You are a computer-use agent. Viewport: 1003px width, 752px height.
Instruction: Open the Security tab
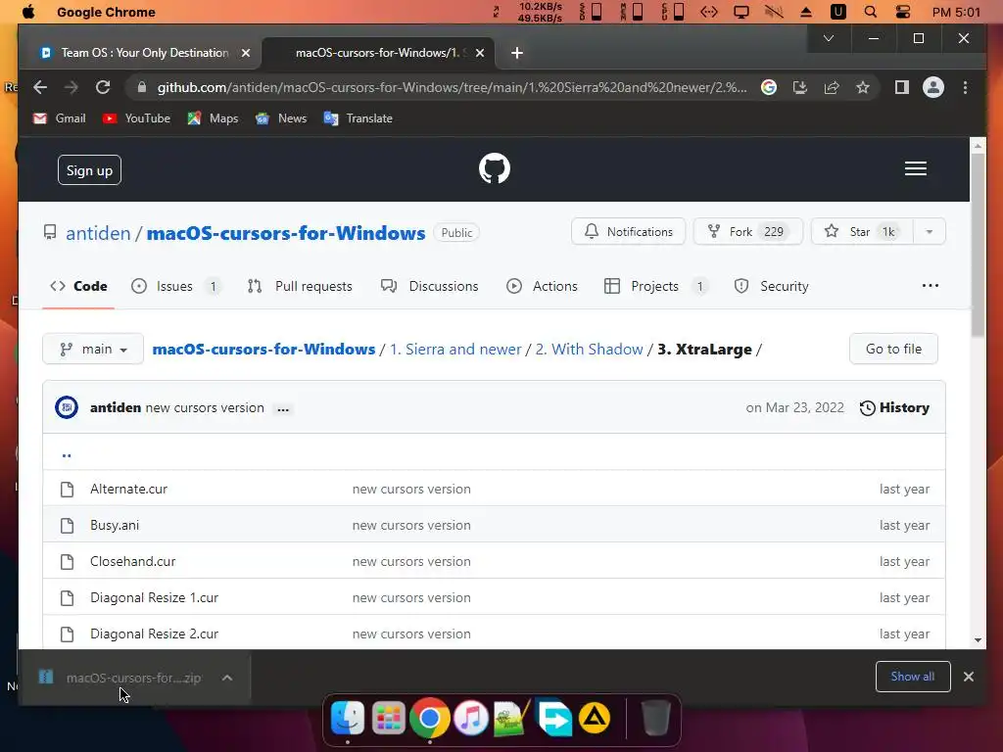click(x=772, y=287)
